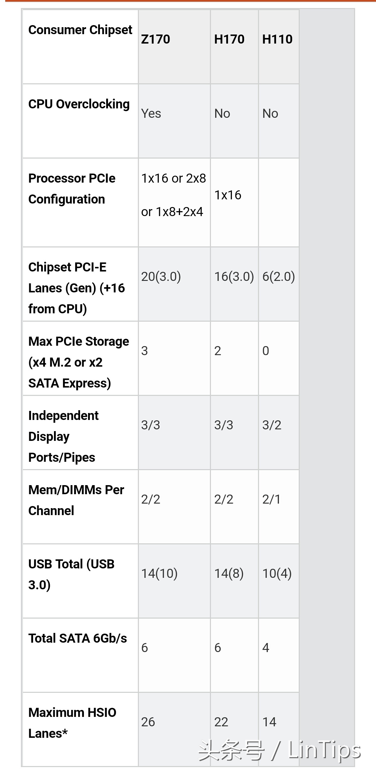The width and height of the screenshot is (376, 773).
Task: Click the 14(10) USB total cell
Action: [x=159, y=574]
